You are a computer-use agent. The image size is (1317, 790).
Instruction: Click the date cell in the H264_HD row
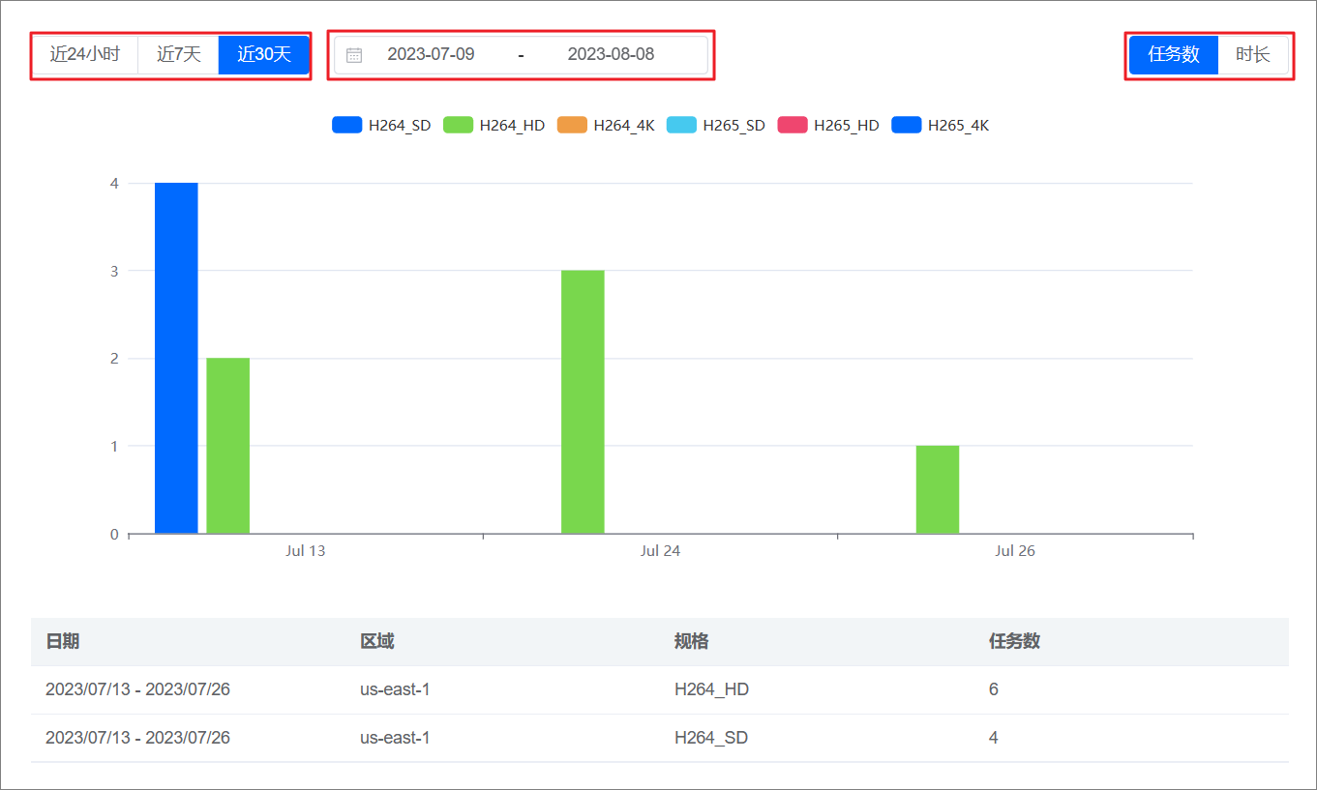(137, 689)
